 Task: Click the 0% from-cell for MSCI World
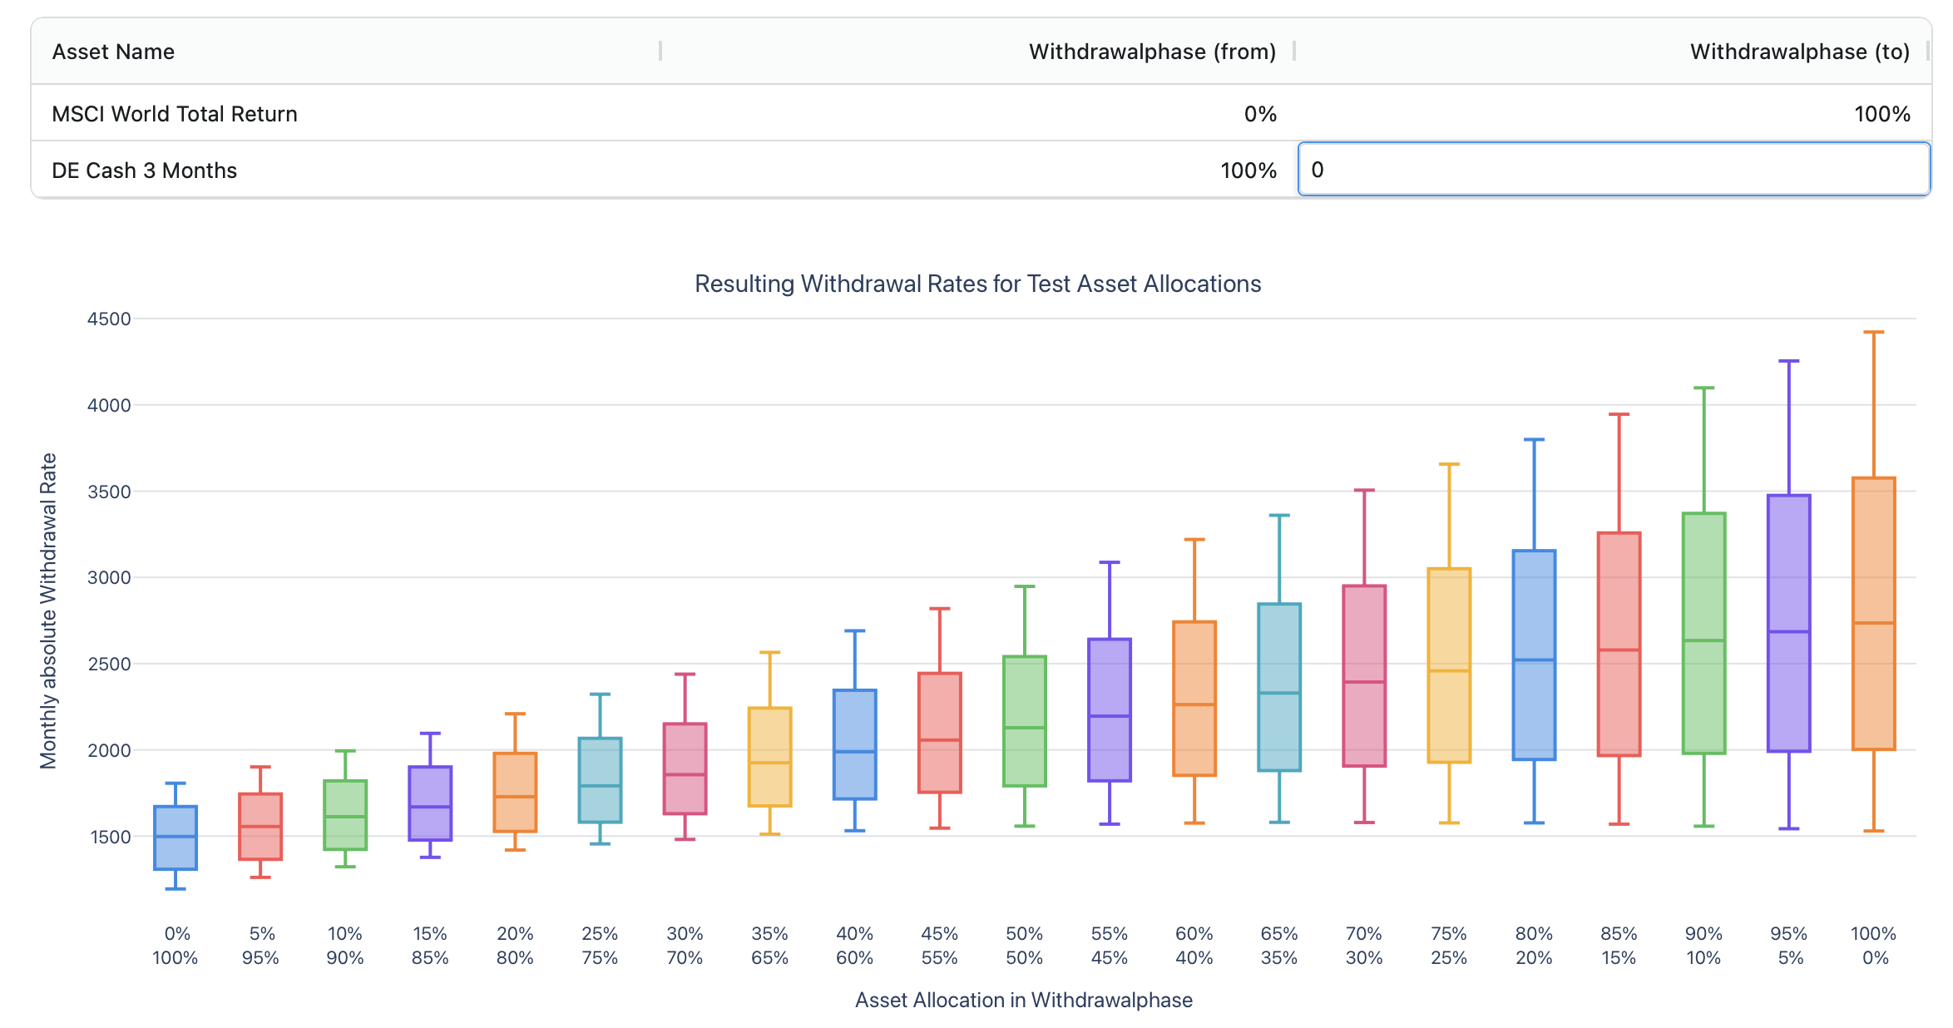pyautogui.click(x=1259, y=114)
